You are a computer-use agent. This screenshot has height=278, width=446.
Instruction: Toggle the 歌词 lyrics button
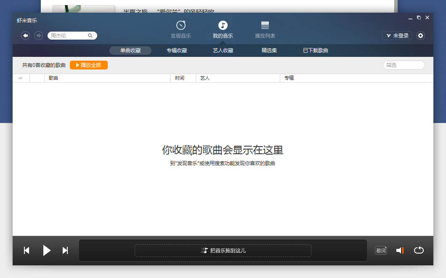pyautogui.click(x=381, y=250)
